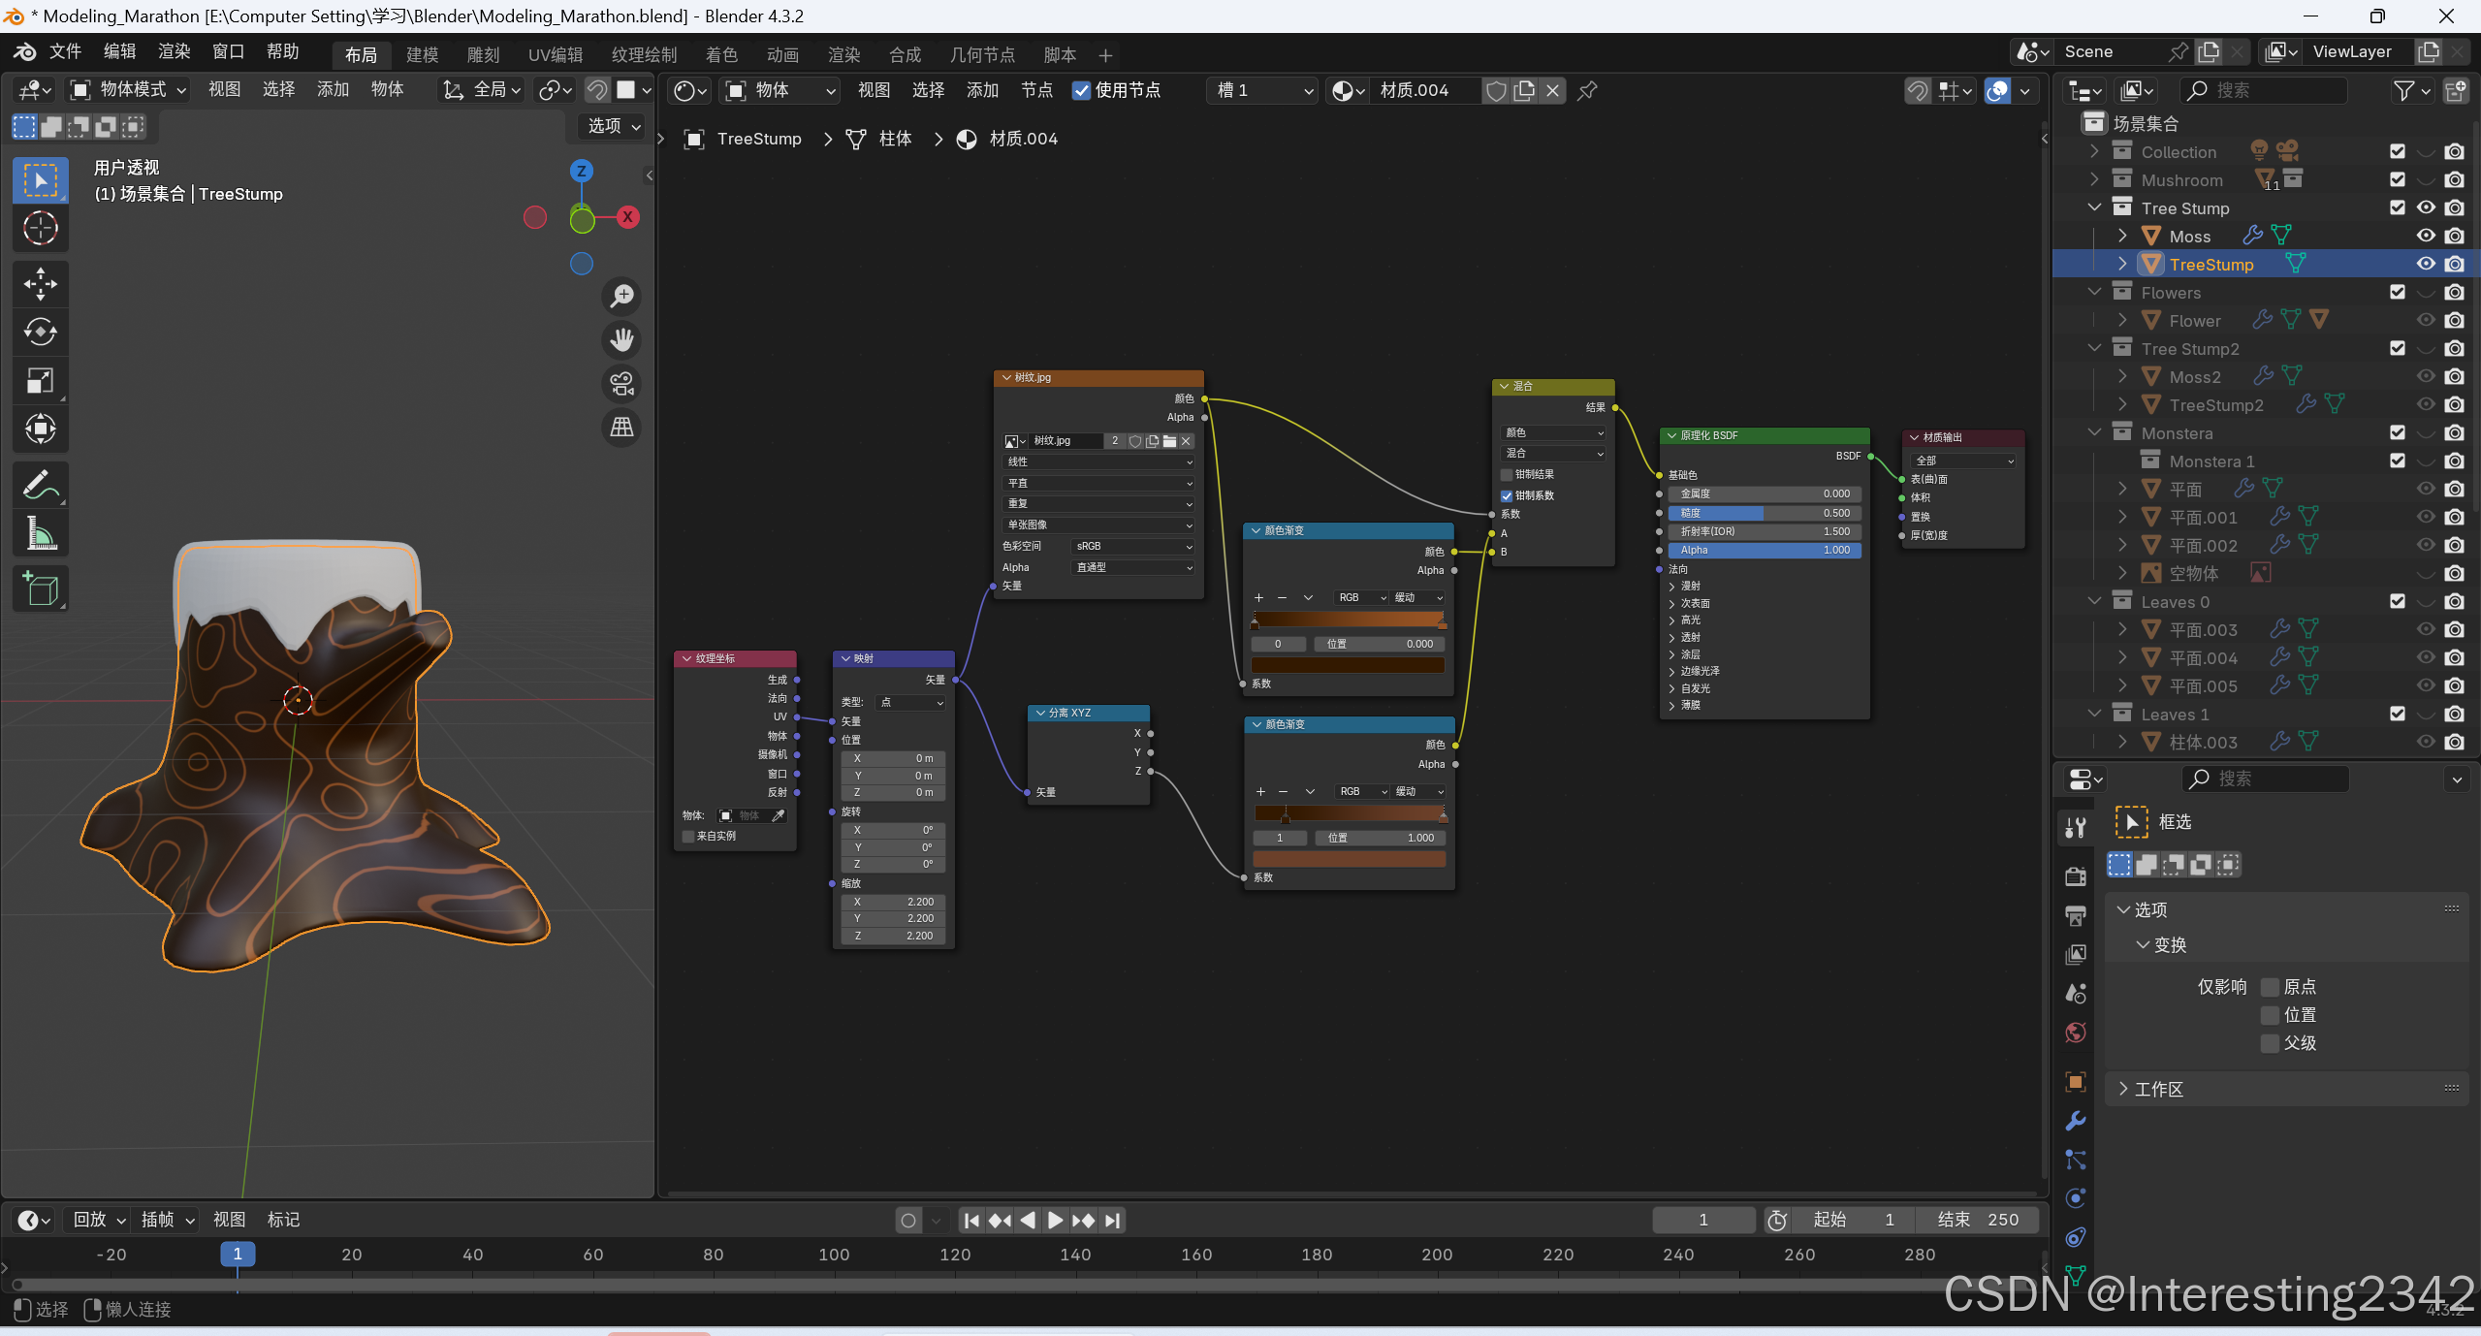Select the Measure tool
Screen dimensions: 2481x1336
click(40, 533)
